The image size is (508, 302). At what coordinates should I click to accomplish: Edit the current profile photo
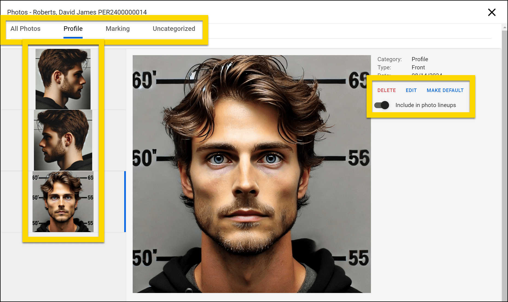point(411,90)
